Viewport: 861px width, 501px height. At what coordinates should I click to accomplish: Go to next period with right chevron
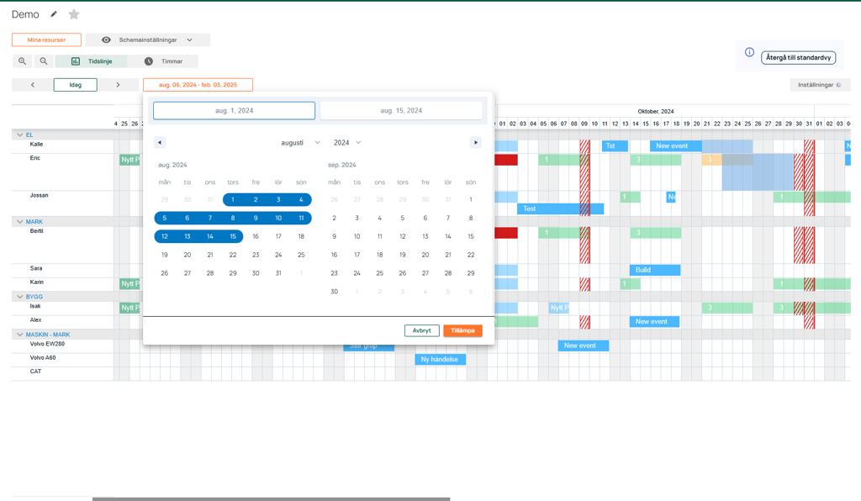118,85
